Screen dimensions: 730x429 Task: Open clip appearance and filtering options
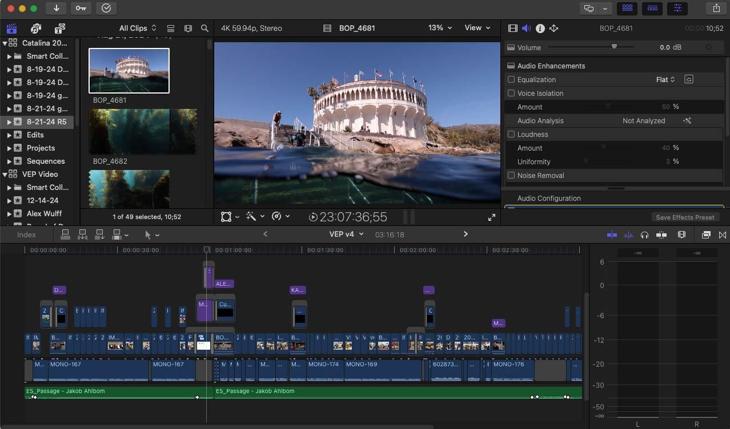[188, 28]
